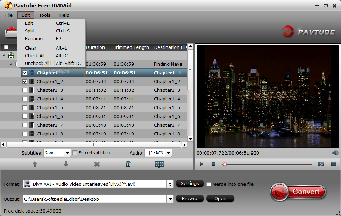This screenshot has height=216, width=341.
Task: Click film icon of Chapter1_8 row
Action: coord(32,134)
